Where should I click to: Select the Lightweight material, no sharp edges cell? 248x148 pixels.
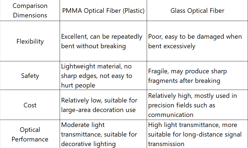(103, 75)
